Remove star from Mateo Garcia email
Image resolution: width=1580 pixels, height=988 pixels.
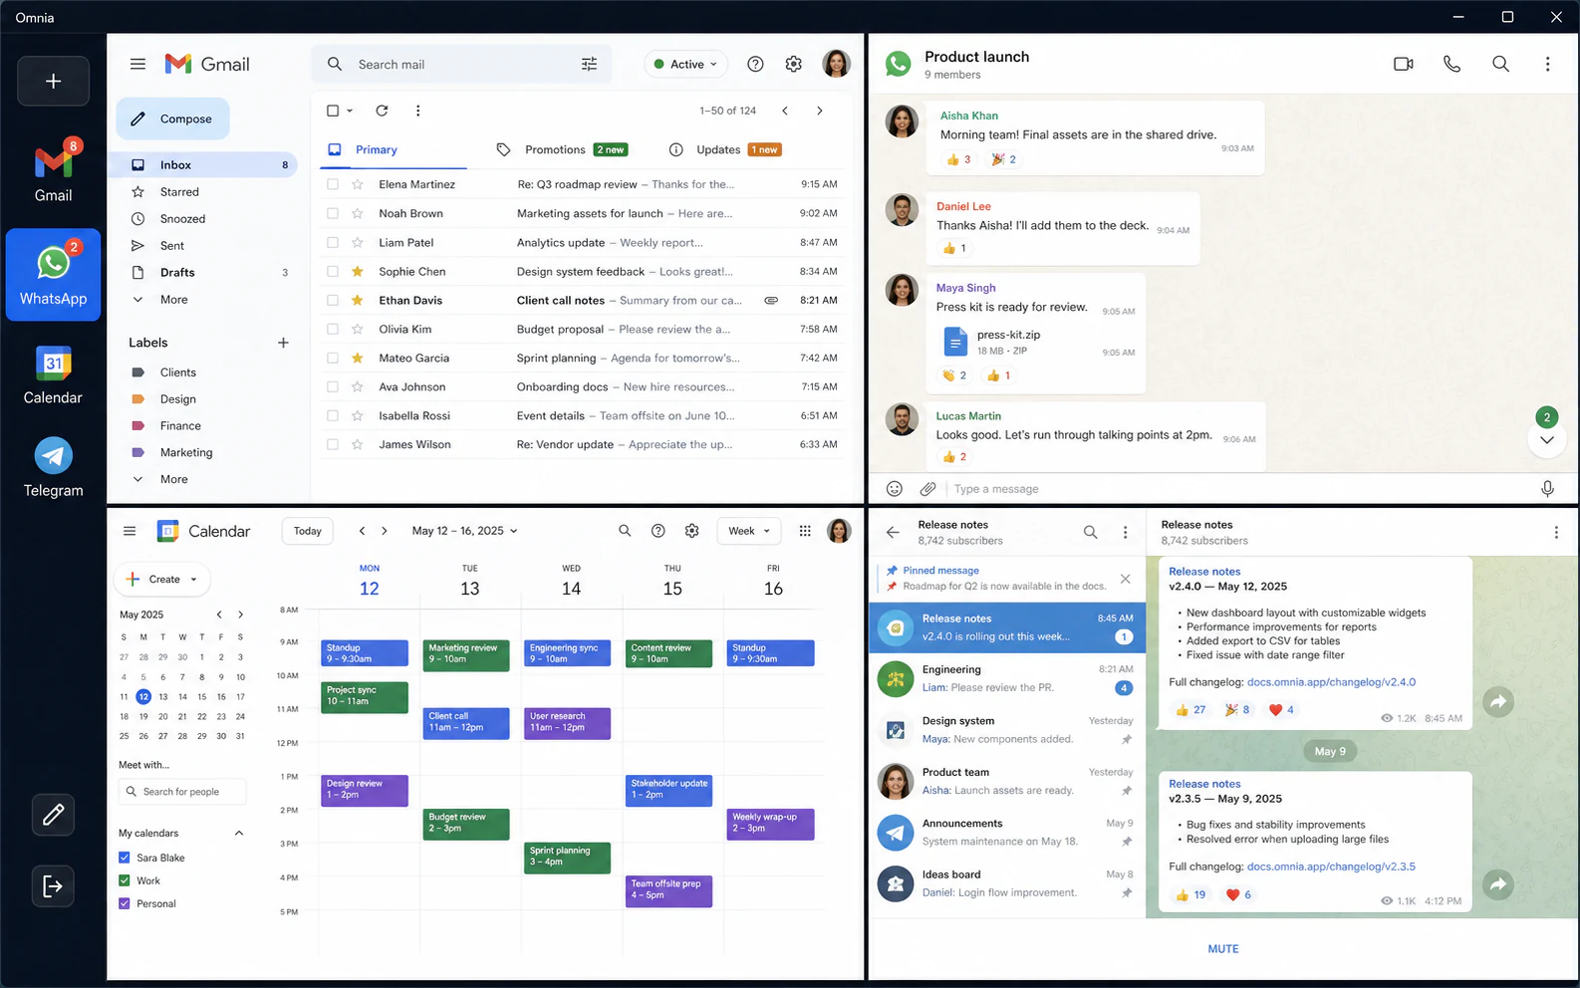pos(358,358)
